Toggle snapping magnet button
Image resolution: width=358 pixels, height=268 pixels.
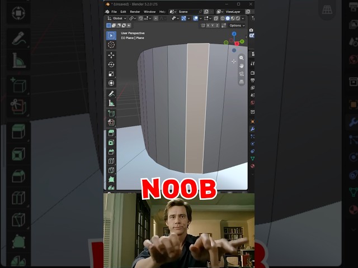[140, 18]
